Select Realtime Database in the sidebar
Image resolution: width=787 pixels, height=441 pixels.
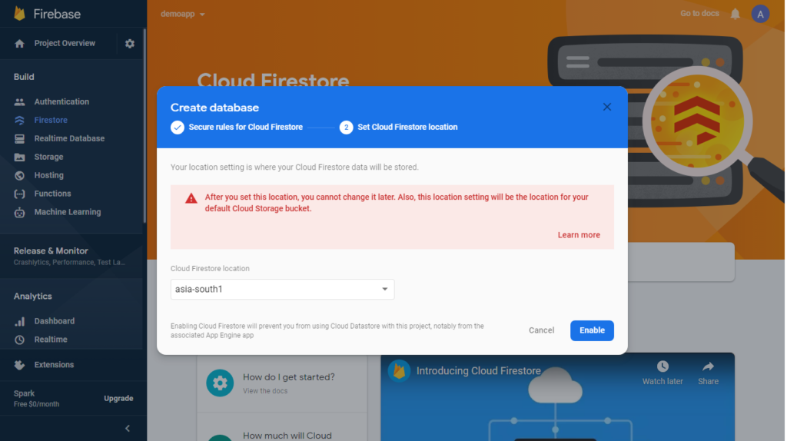pyautogui.click(x=69, y=138)
